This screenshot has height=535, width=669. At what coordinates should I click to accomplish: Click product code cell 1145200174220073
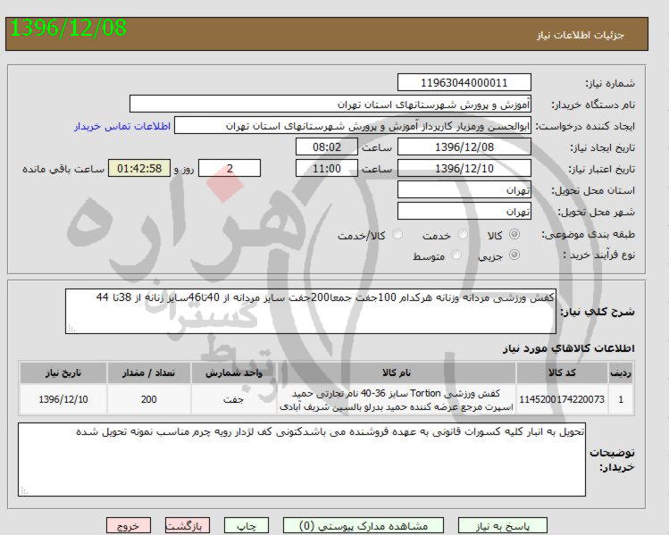tap(562, 399)
